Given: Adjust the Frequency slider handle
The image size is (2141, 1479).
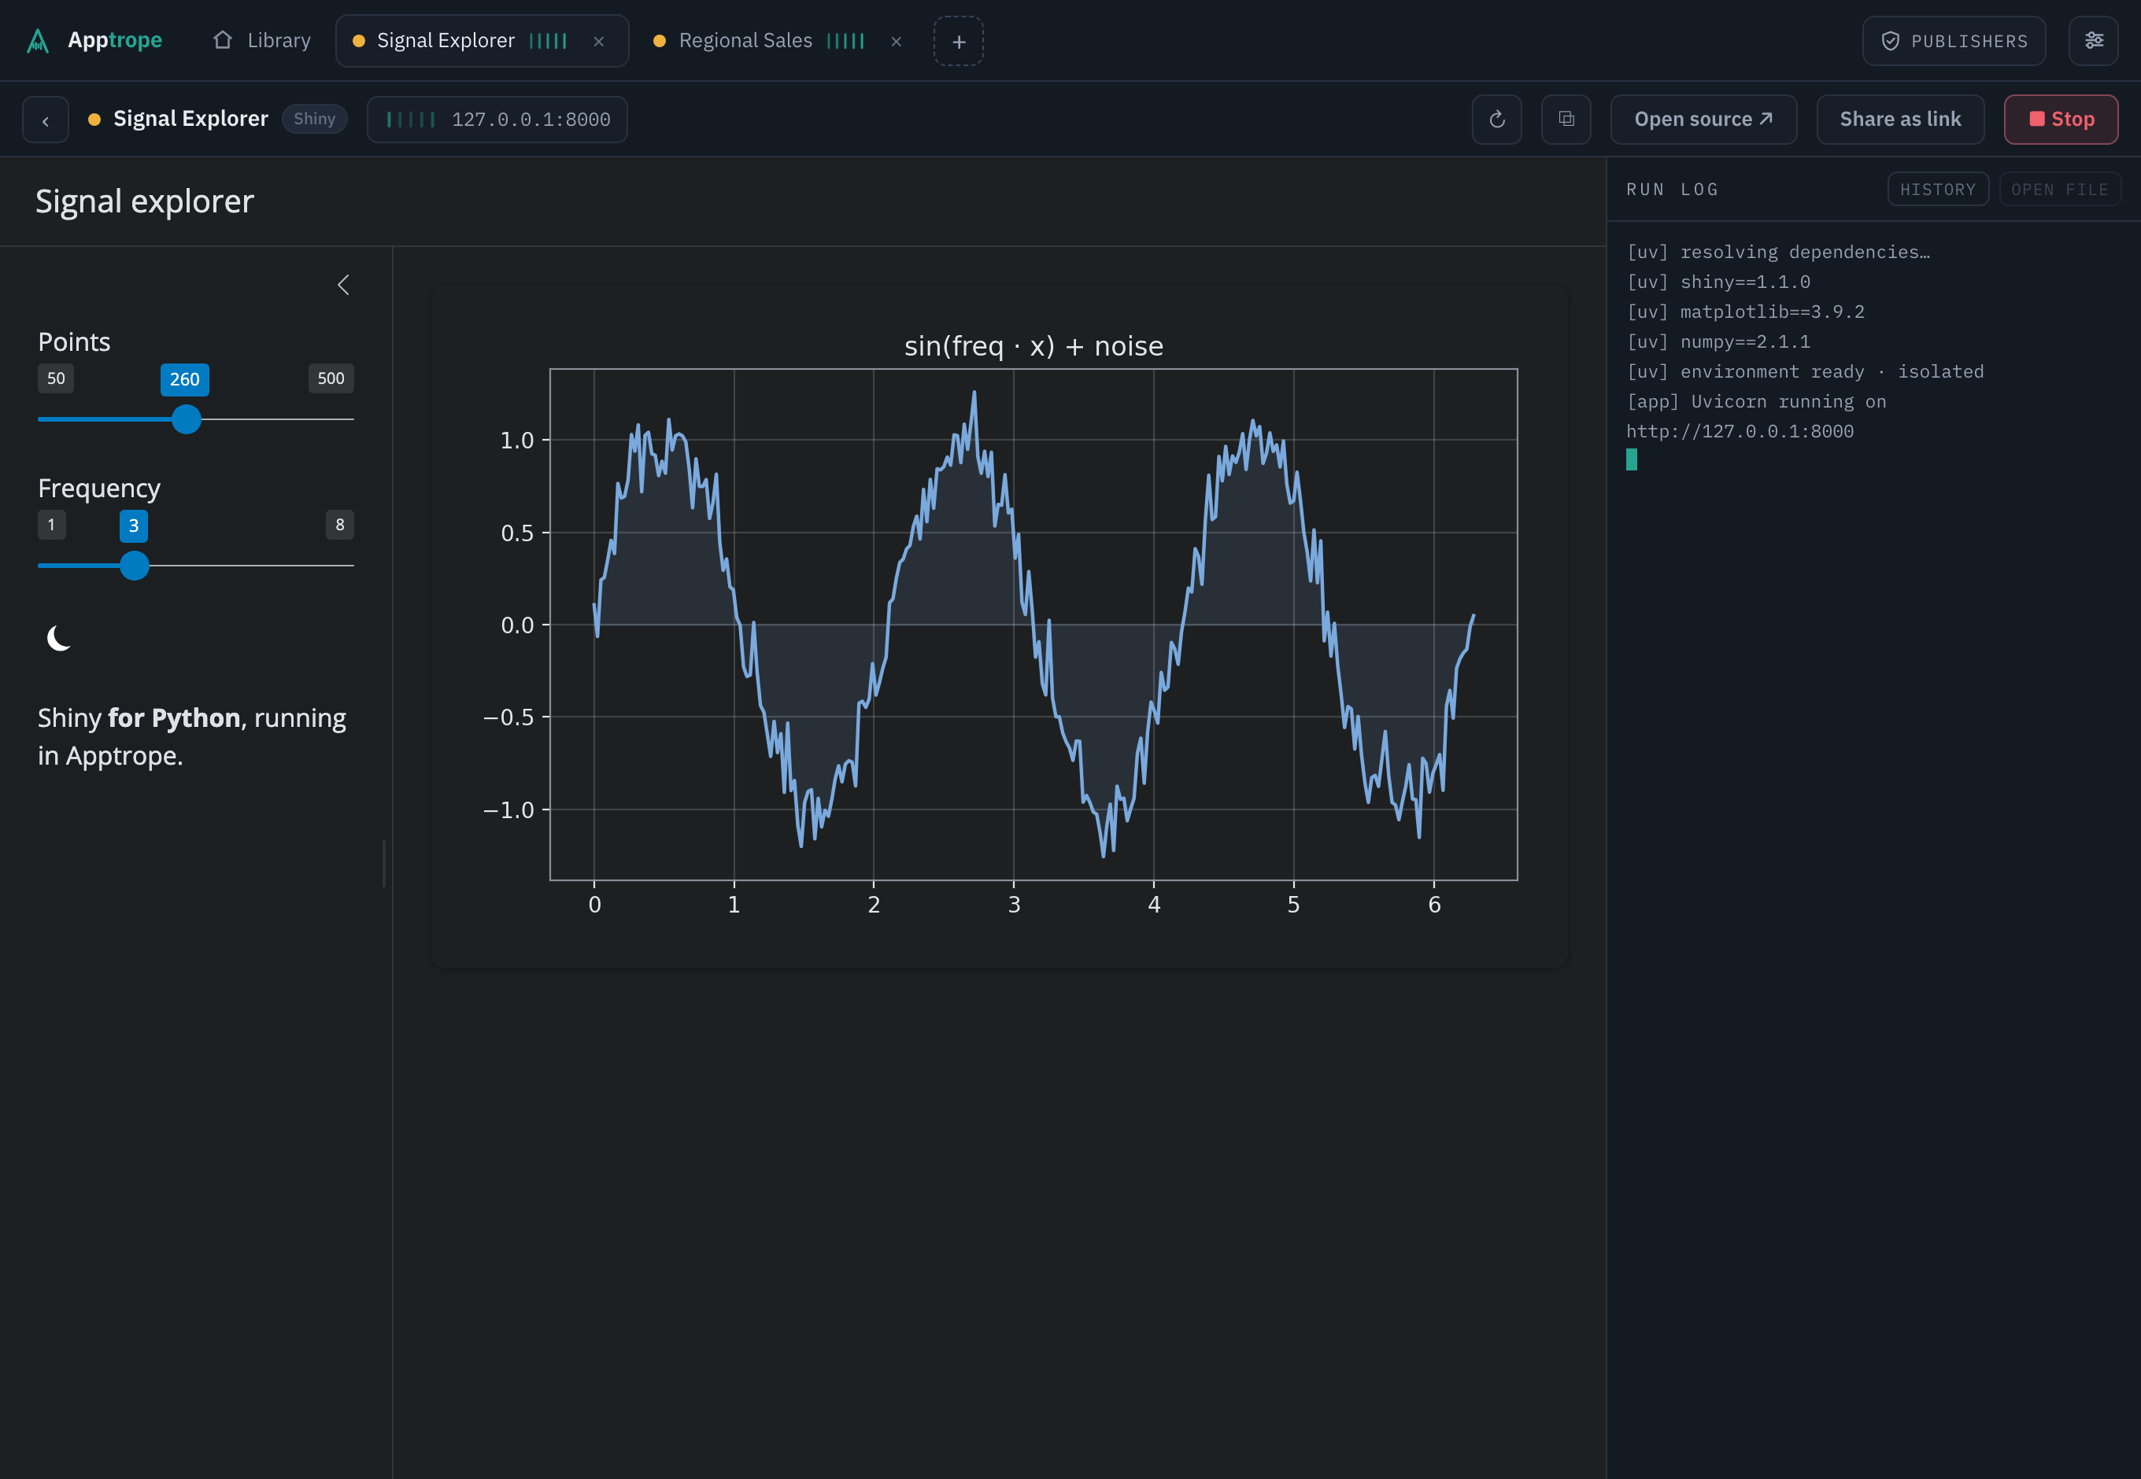Looking at the screenshot, I should (x=135, y=566).
